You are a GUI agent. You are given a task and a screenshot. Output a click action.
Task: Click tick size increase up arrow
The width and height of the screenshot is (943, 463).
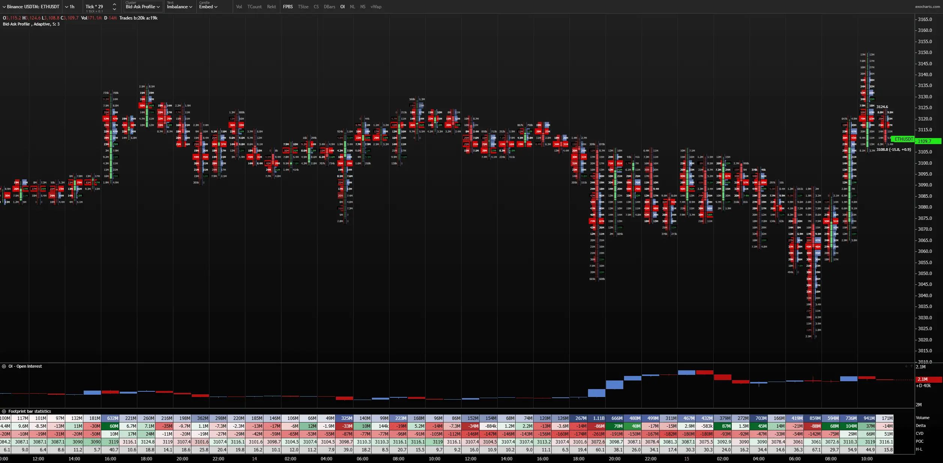click(x=114, y=4)
